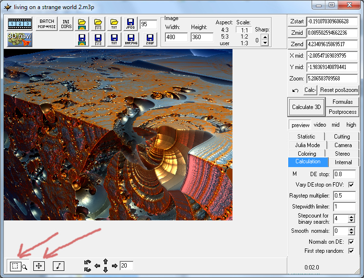This screenshot has width=364, height=278.
Task: Increase Smooth normals value
Action: coord(352,229)
